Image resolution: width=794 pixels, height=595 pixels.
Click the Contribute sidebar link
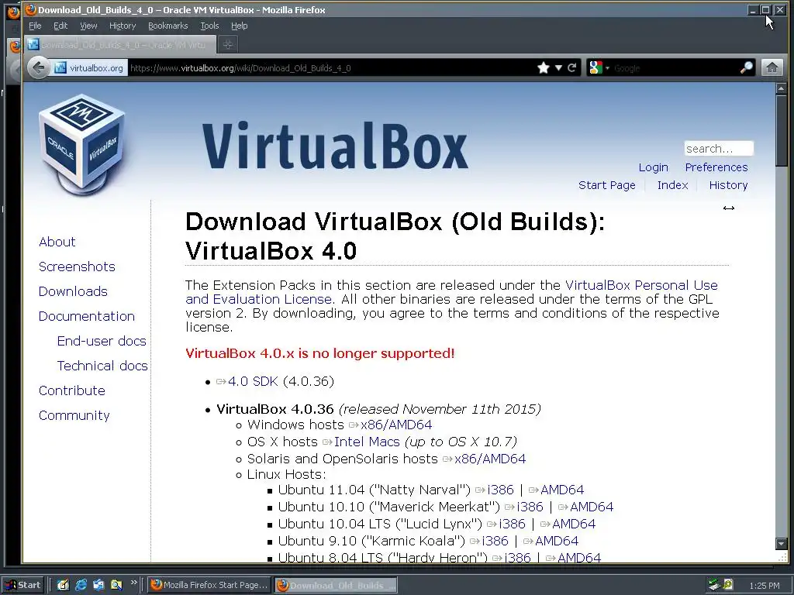click(x=72, y=390)
